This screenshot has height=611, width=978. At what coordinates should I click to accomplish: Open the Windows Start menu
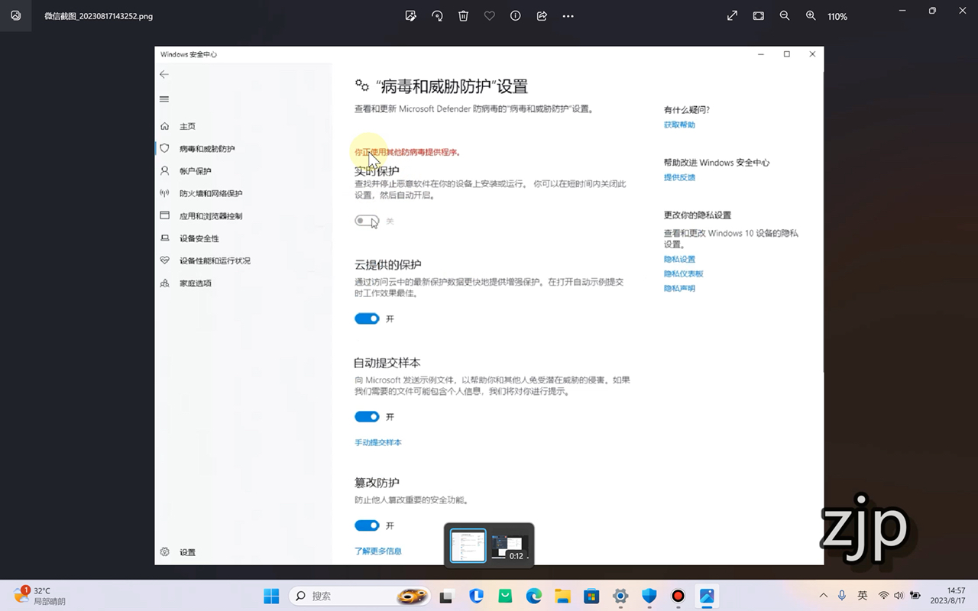click(271, 596)
